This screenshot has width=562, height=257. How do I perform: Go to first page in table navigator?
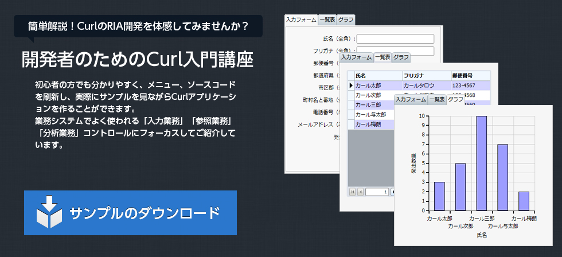352,192
